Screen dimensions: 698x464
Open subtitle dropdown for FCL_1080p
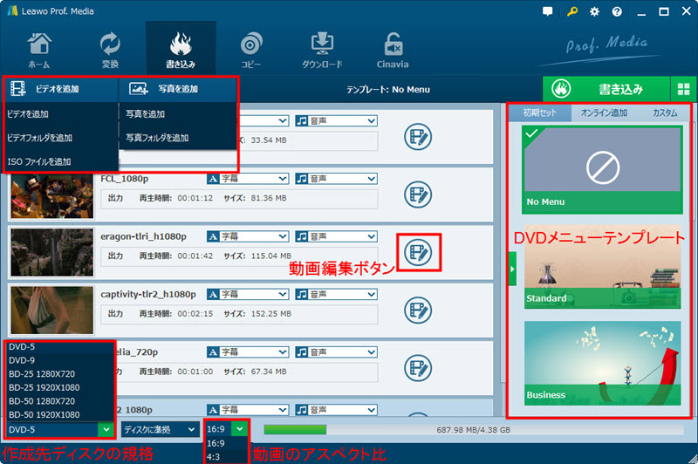(x=247, y=179)
